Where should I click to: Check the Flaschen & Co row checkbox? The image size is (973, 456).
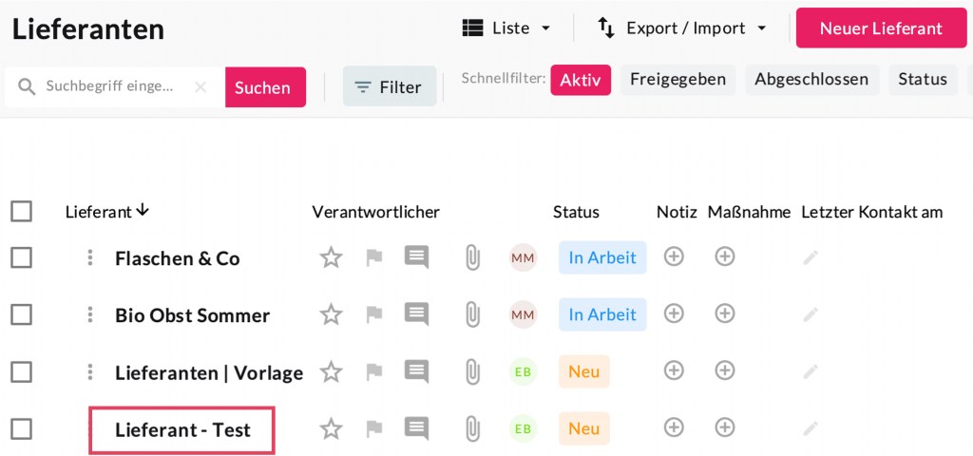[21, 257]
